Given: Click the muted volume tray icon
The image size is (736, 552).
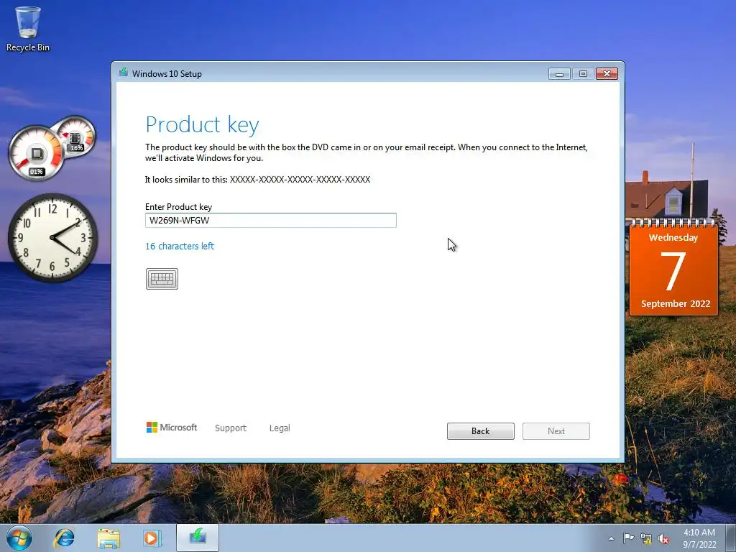Looking at the screenshot, I should pyautogui.click(x=663, y=539).
